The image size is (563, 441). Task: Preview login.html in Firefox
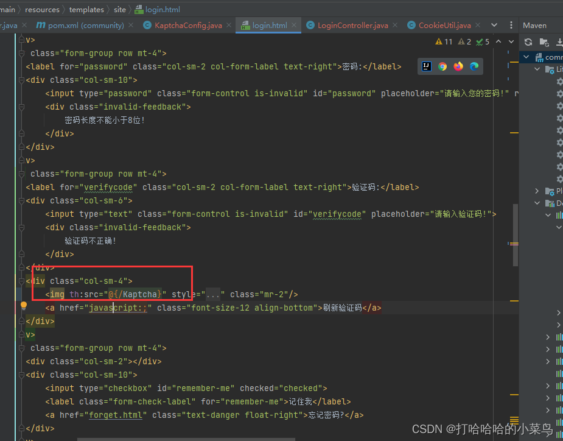[458, 66]
